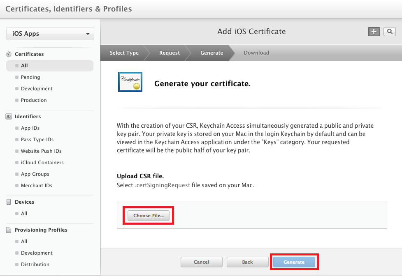The width and height of the screenshot is (402, 276).
Task: Select All under Provisioning Profiles
Action: (24, 241)
